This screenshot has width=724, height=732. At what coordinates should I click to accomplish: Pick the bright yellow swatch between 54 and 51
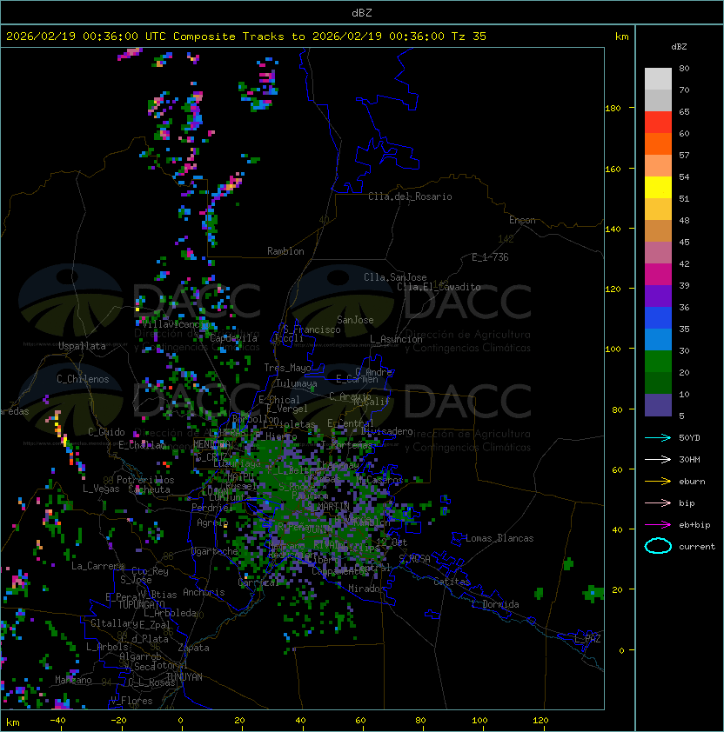(x=658, y=187)
